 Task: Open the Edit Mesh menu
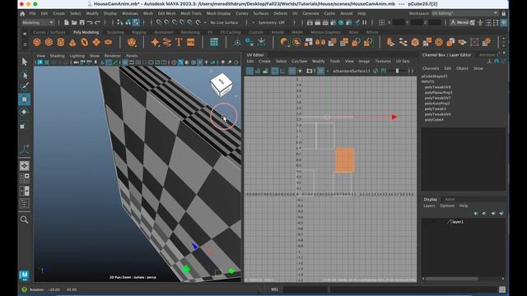(x=166, y=14)
